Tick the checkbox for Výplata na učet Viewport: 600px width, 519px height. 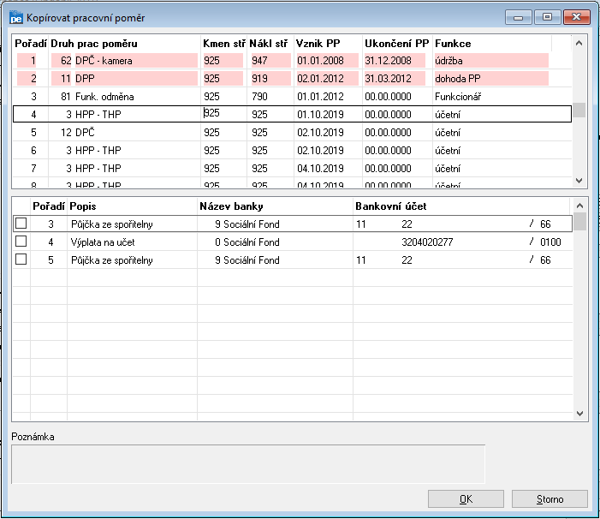click(21, 242)
